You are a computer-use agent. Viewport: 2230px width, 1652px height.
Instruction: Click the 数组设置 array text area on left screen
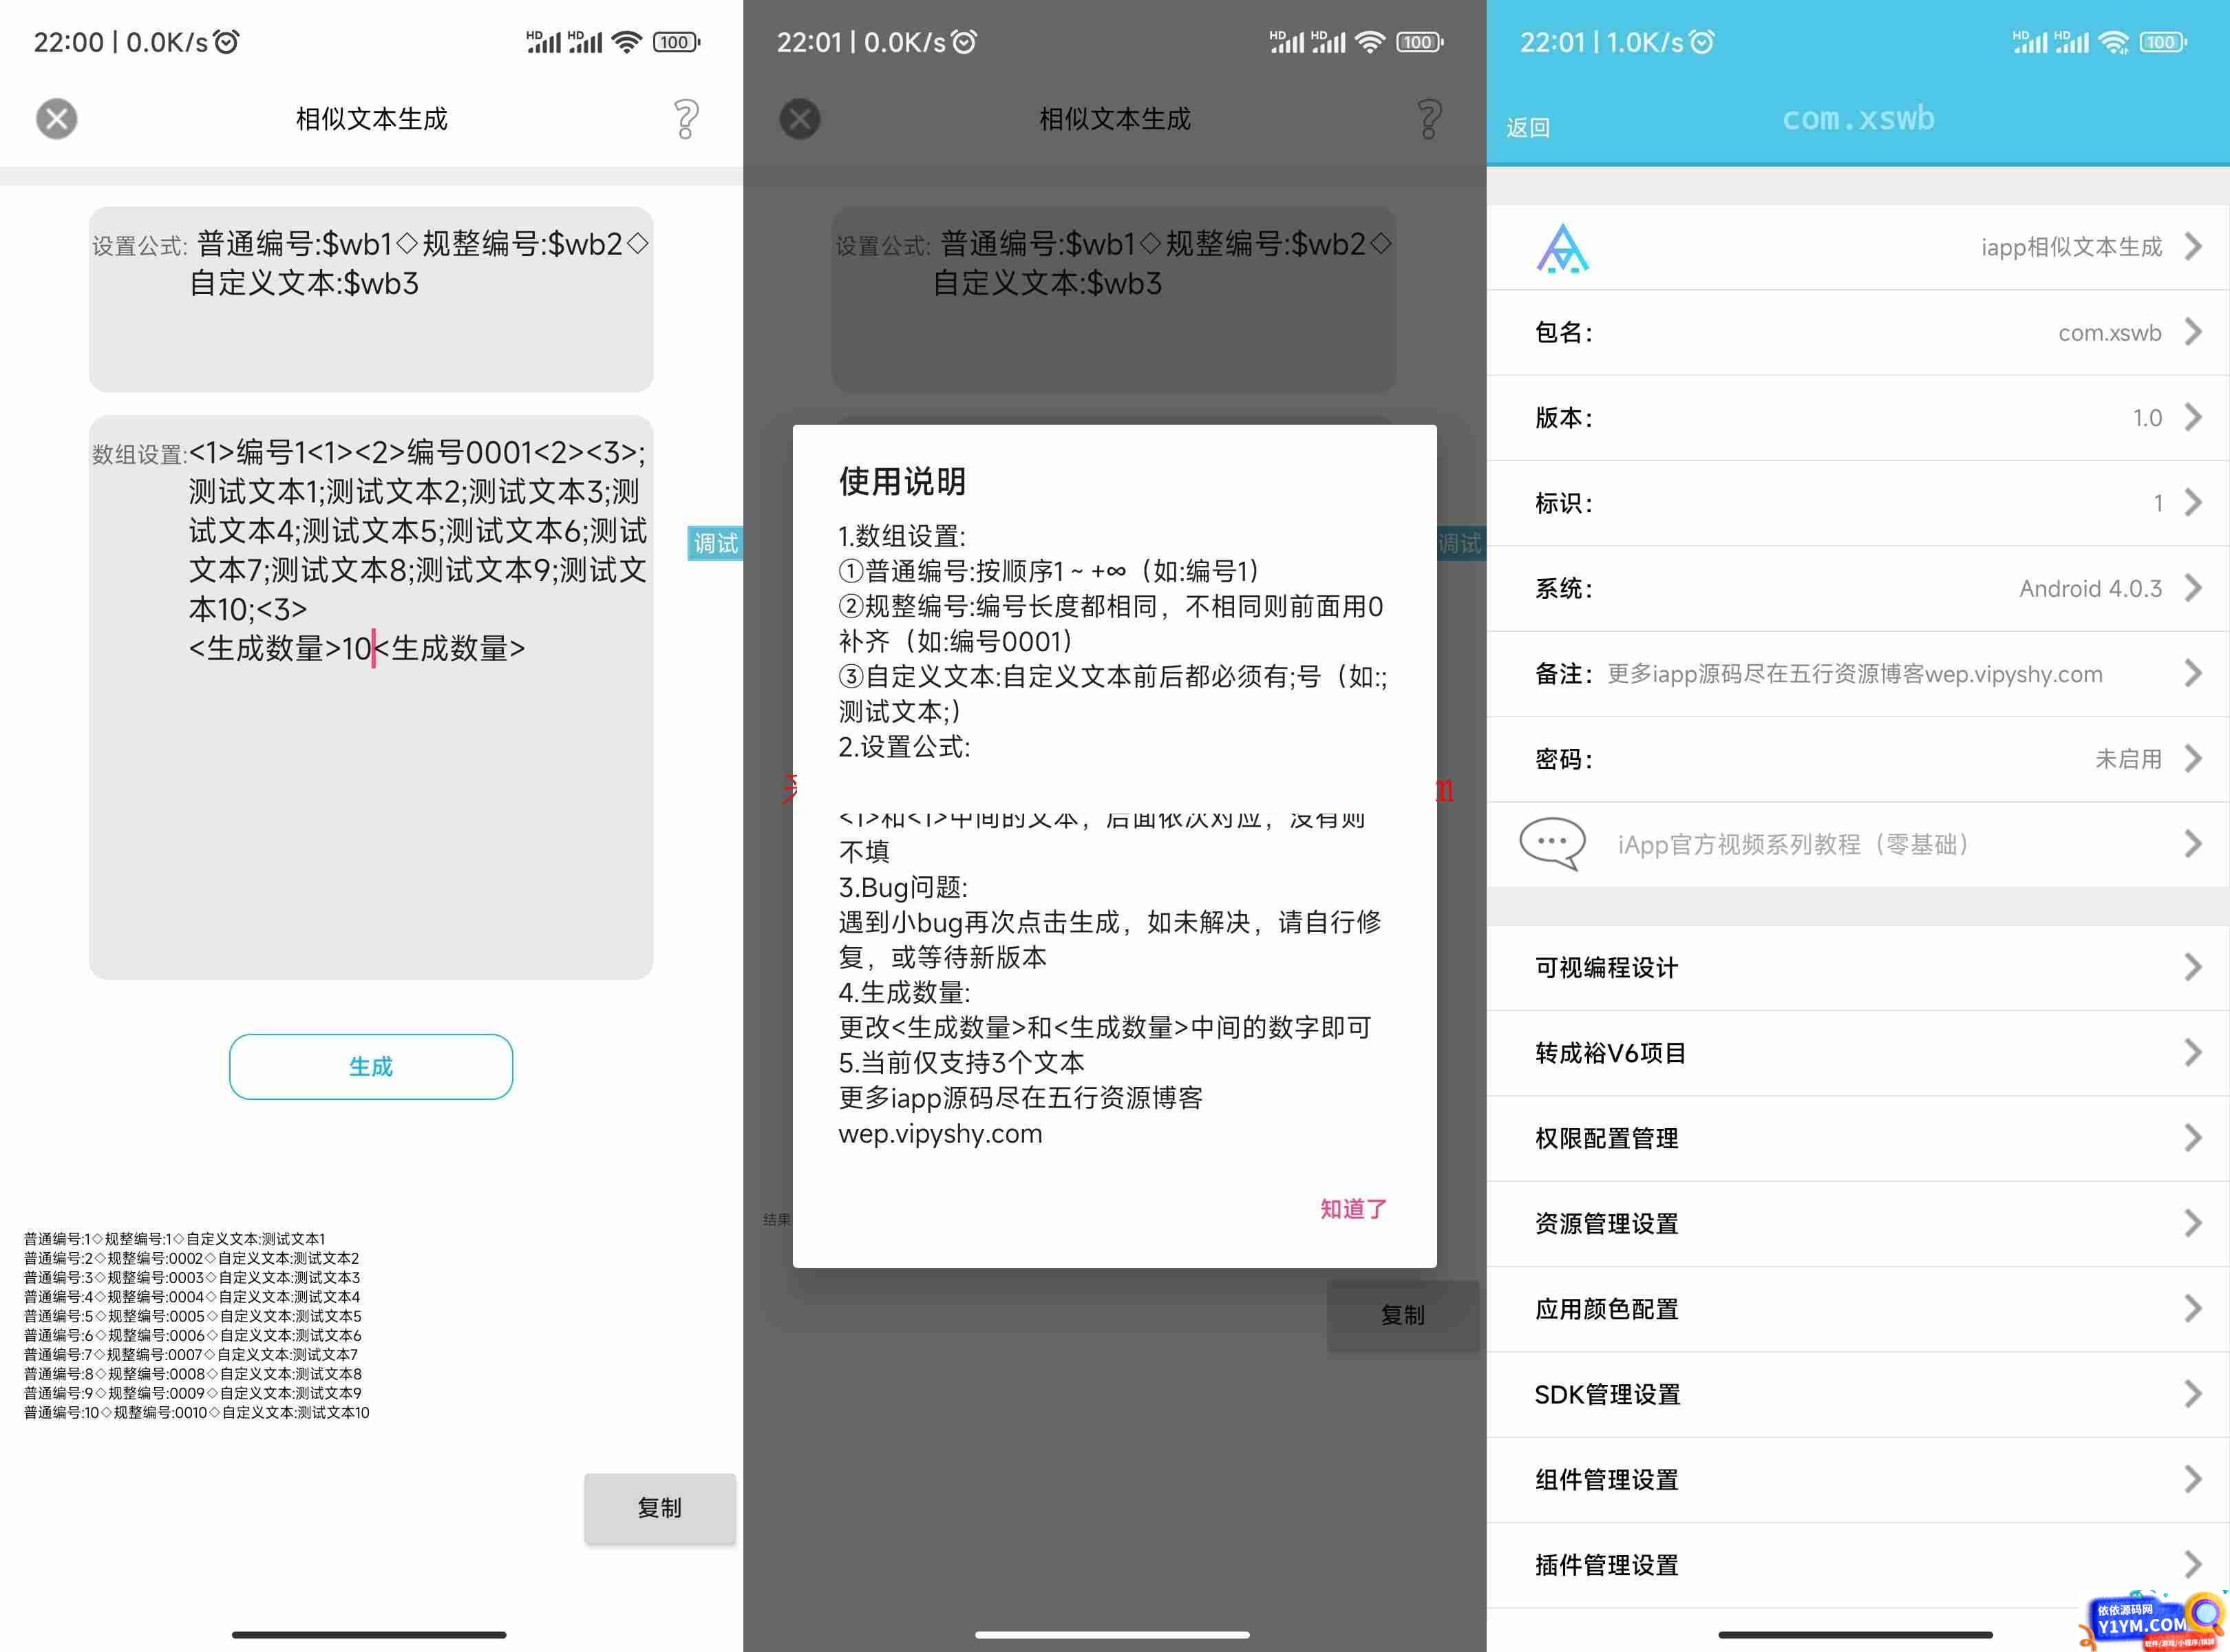pyautogui.click(x=371, y=697)
